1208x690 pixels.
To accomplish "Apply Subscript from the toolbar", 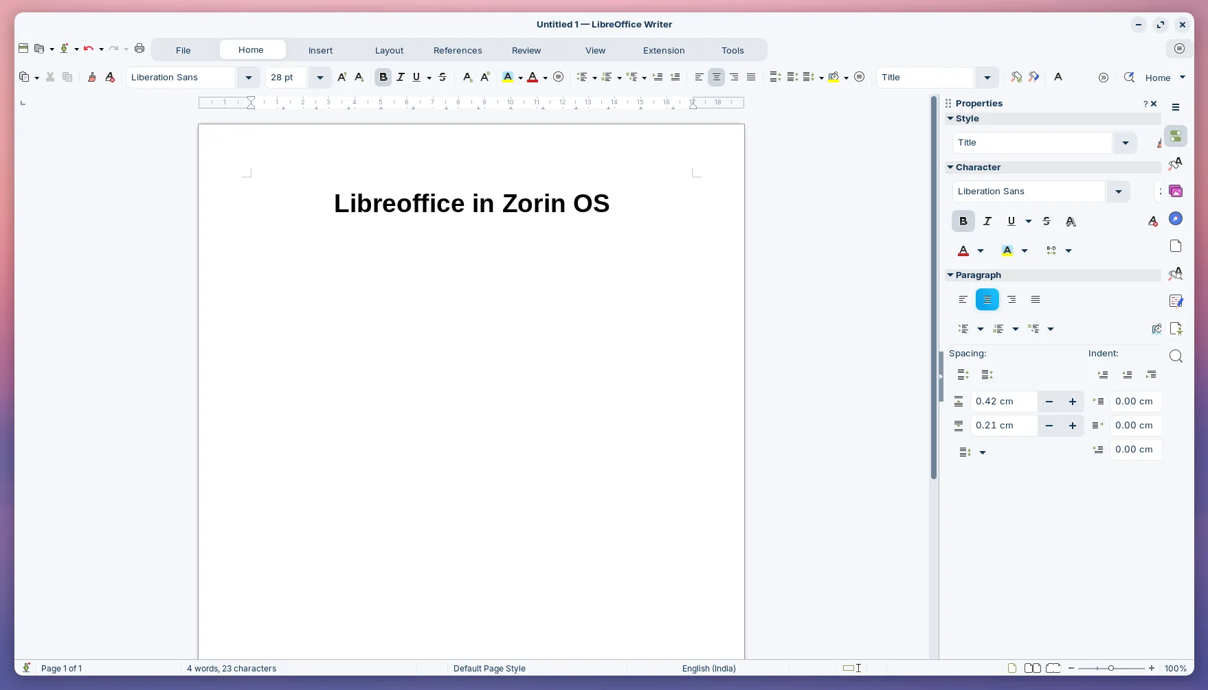I will point(467,77).
